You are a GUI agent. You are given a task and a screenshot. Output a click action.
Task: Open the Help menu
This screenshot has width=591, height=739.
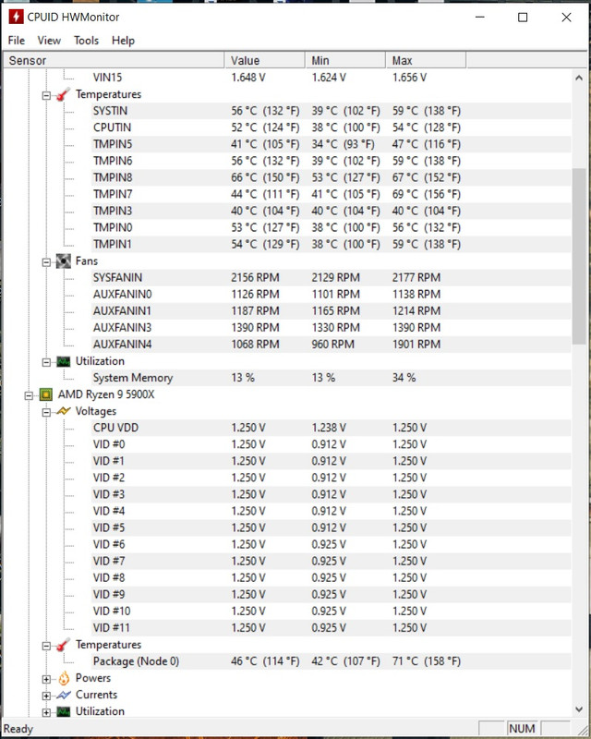point(123,41)
